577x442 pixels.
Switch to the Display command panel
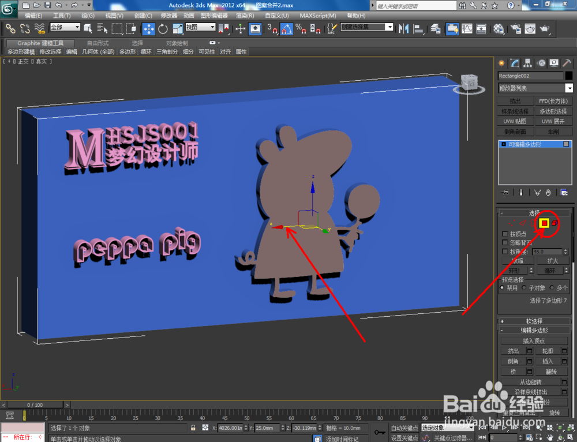point(554,63)
